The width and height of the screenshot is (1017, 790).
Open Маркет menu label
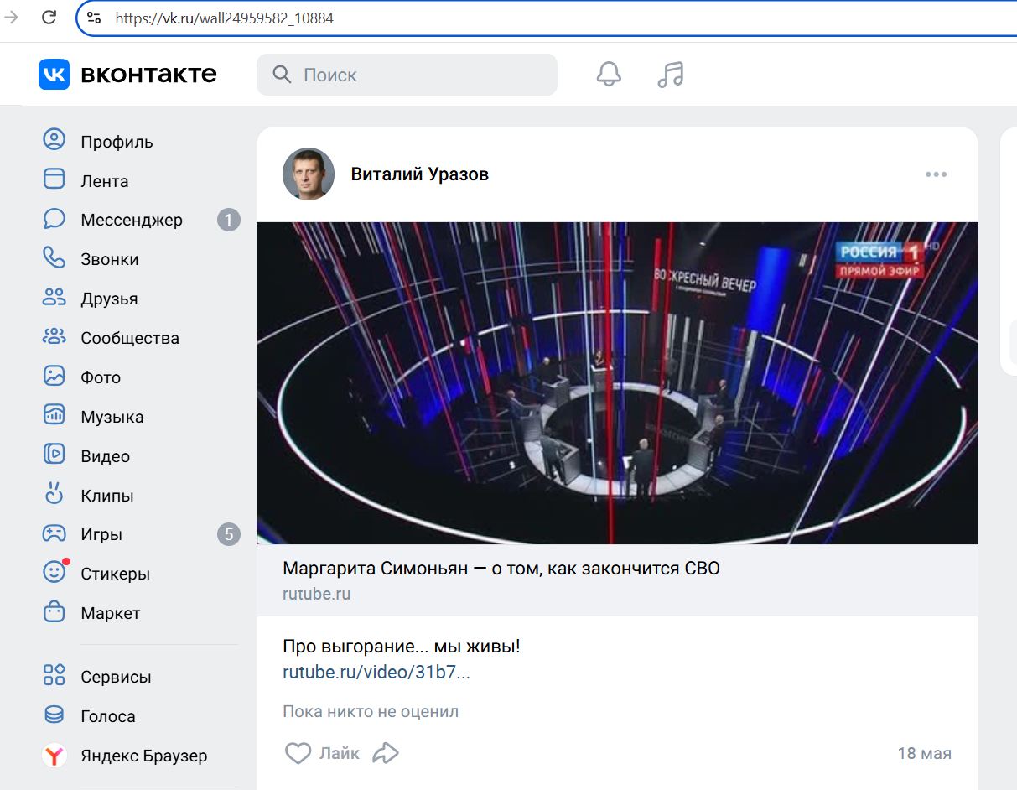pos(111,613)
